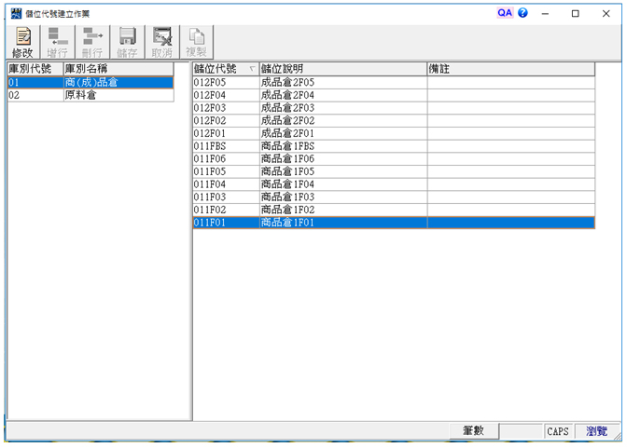Click the CAPS indicator in status bar
The width and height of the screenshot is (627, 448).
pos(558,431)
